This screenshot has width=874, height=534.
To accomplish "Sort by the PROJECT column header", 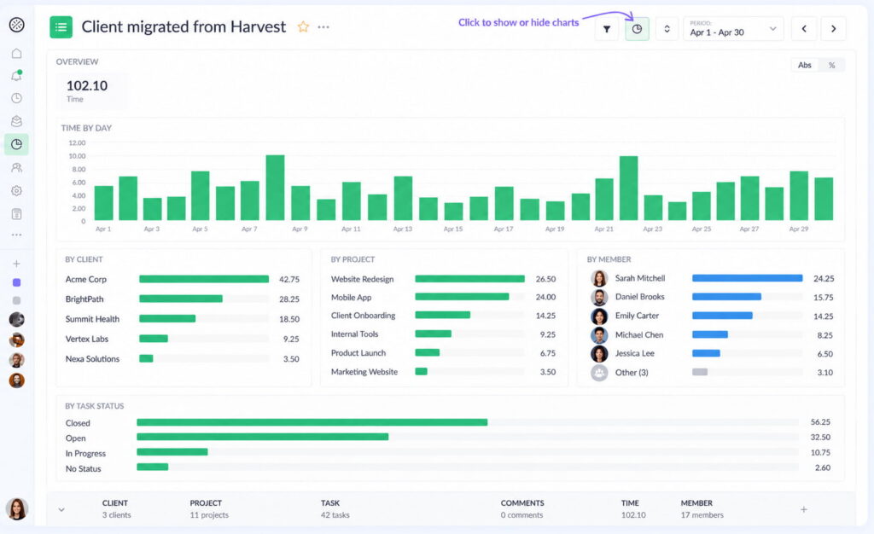I will tap(206, 502).
